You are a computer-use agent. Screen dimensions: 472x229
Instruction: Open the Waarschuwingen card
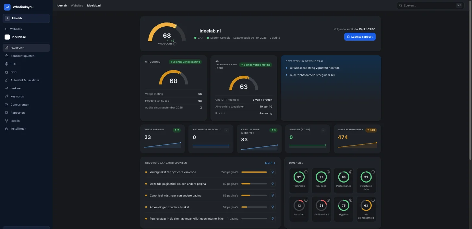pyautogui.click(x=357, y=139)
